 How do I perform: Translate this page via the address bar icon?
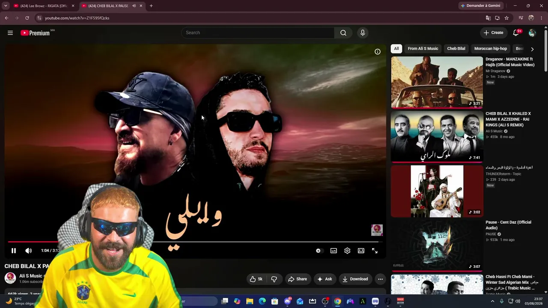coord(488,18)
